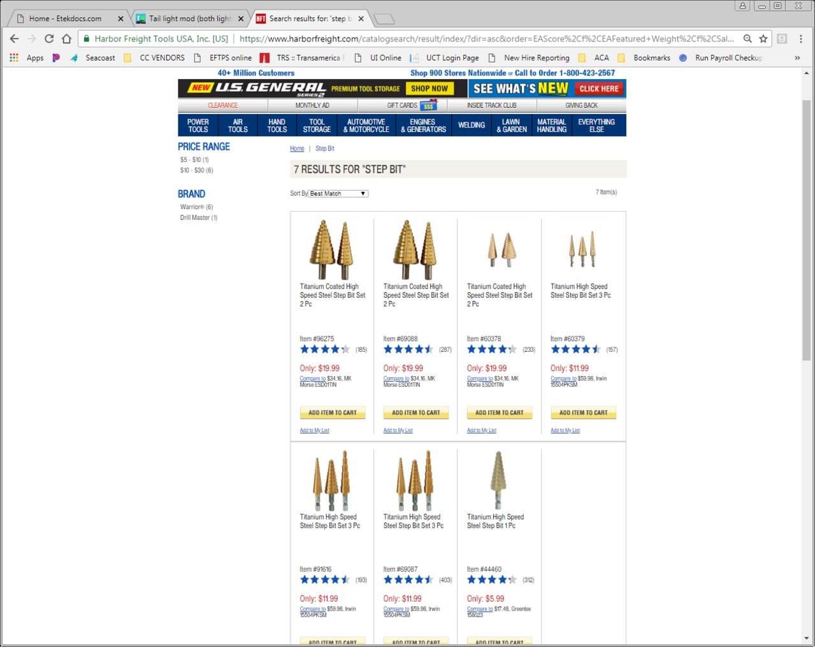Viewport: 815px width, 647px height.
Task: Open the Hand Tools menu
Action: 277,126
